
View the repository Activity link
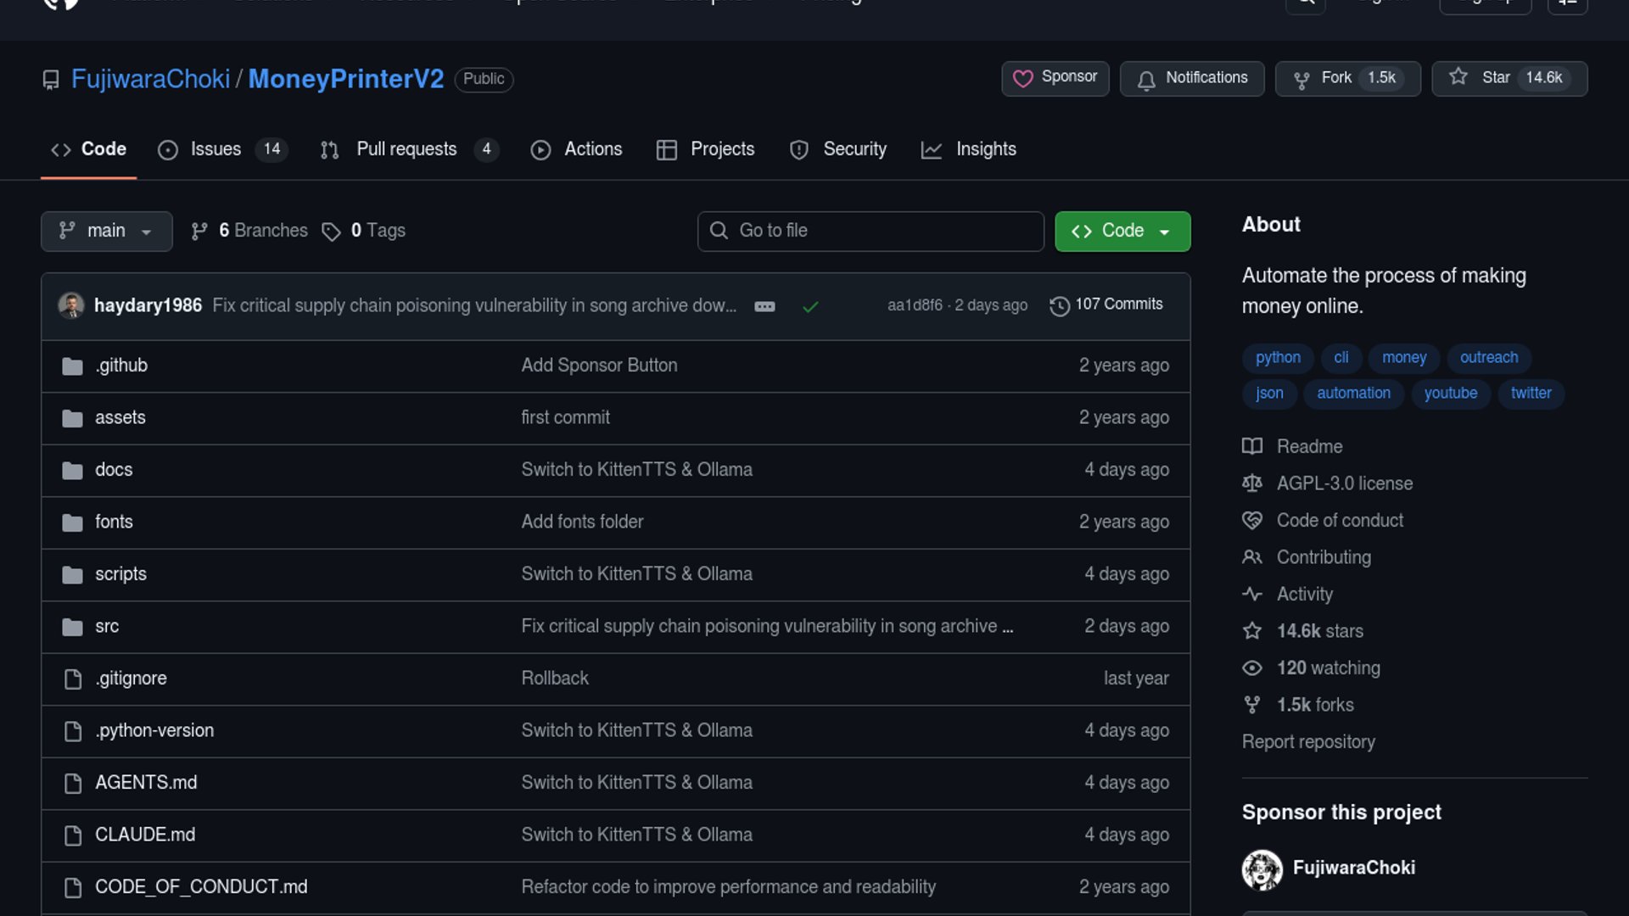click(1304, 594)
